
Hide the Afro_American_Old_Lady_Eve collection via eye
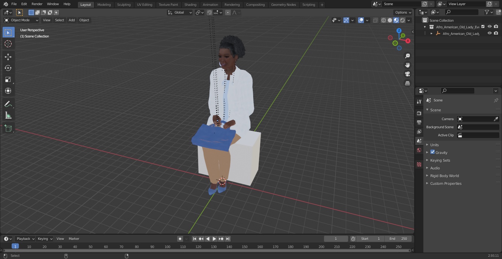(x=490, y=26)
